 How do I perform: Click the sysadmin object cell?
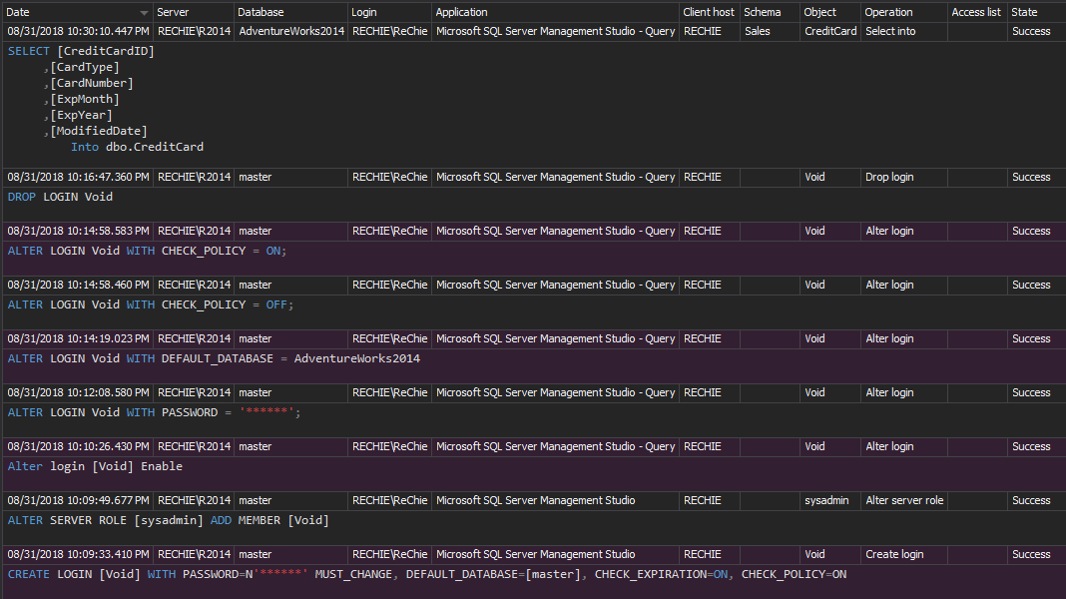point(826,500)
